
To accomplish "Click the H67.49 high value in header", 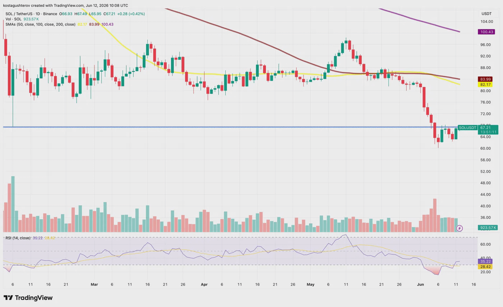I will tap(81, 14).
